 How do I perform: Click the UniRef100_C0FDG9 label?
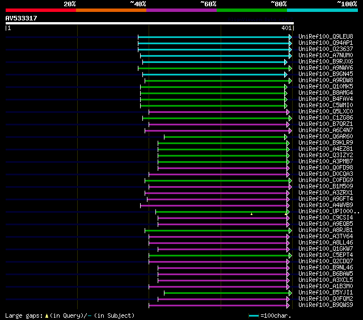click(326, 180)
